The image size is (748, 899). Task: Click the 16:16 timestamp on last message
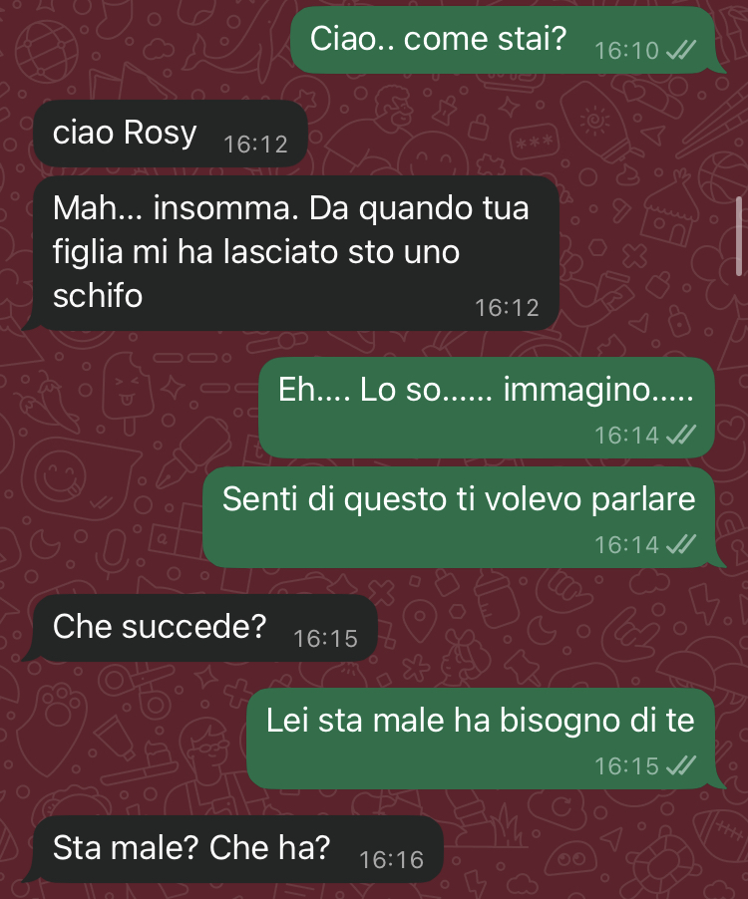point(392,860)
